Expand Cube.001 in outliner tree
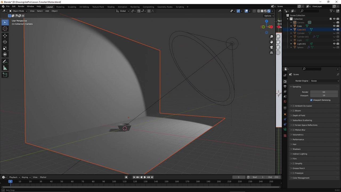 [291, 30]
